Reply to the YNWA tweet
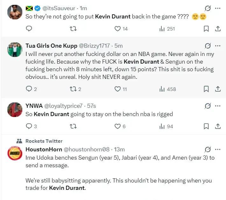The height and width of the screenshot is (200, 226). click(x=29, y=126)
